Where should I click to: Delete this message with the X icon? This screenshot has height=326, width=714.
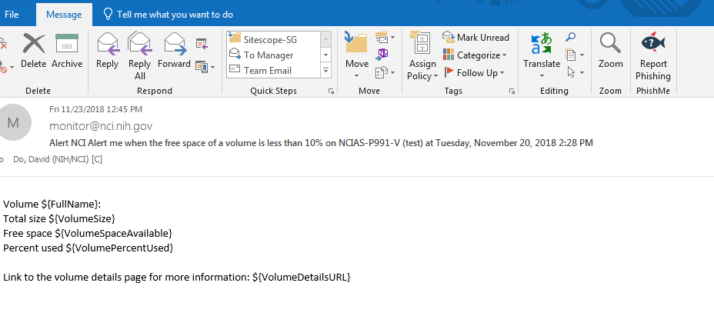click(33, 51)
